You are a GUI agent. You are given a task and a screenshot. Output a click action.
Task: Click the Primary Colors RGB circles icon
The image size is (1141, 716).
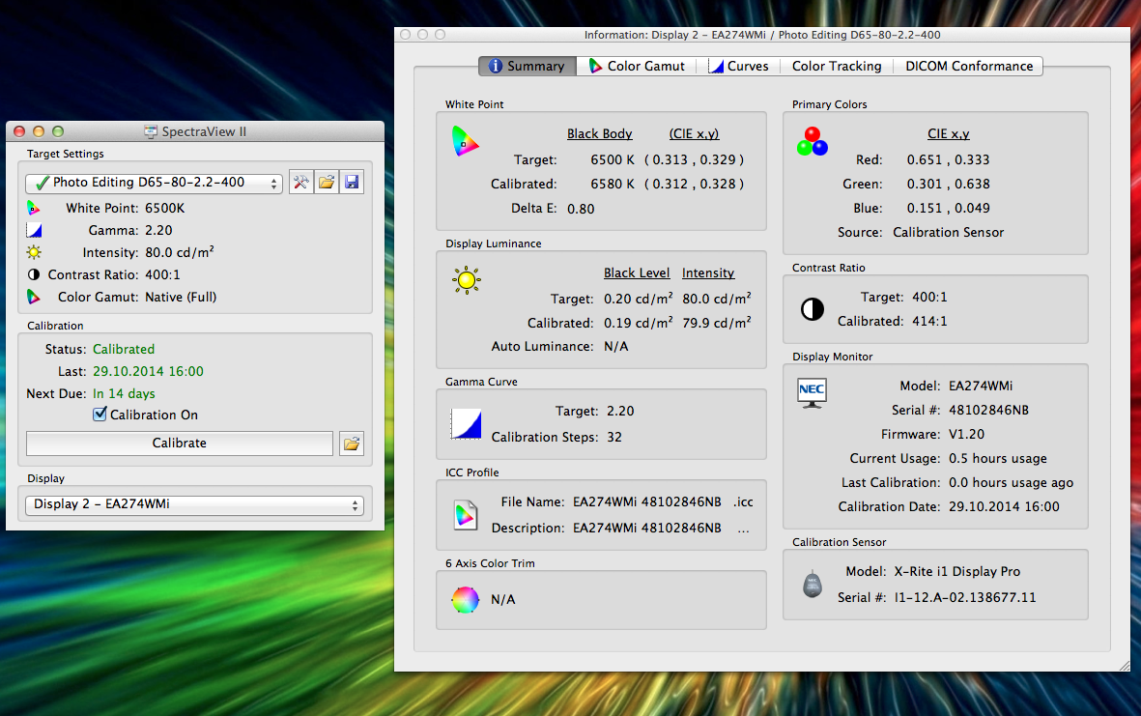tap(813, 141)
